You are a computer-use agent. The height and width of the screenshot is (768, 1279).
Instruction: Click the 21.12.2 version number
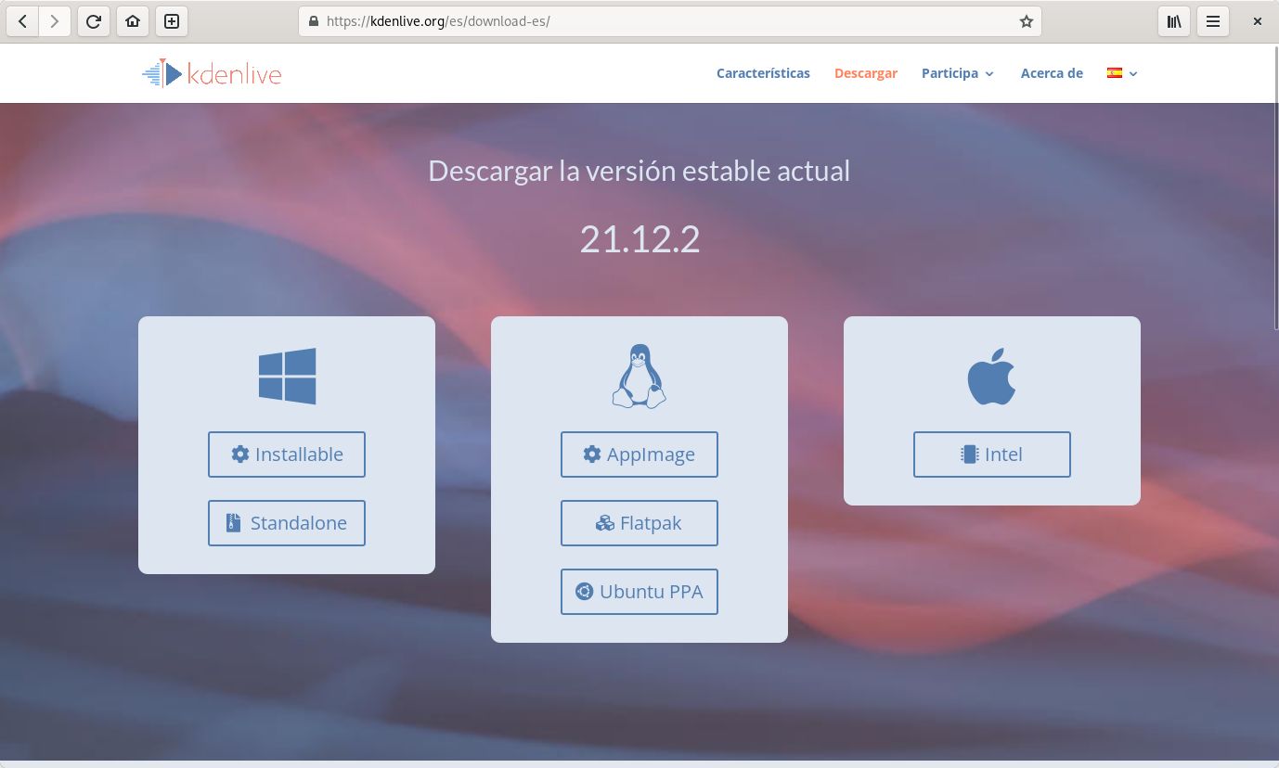tap(639, 239)
